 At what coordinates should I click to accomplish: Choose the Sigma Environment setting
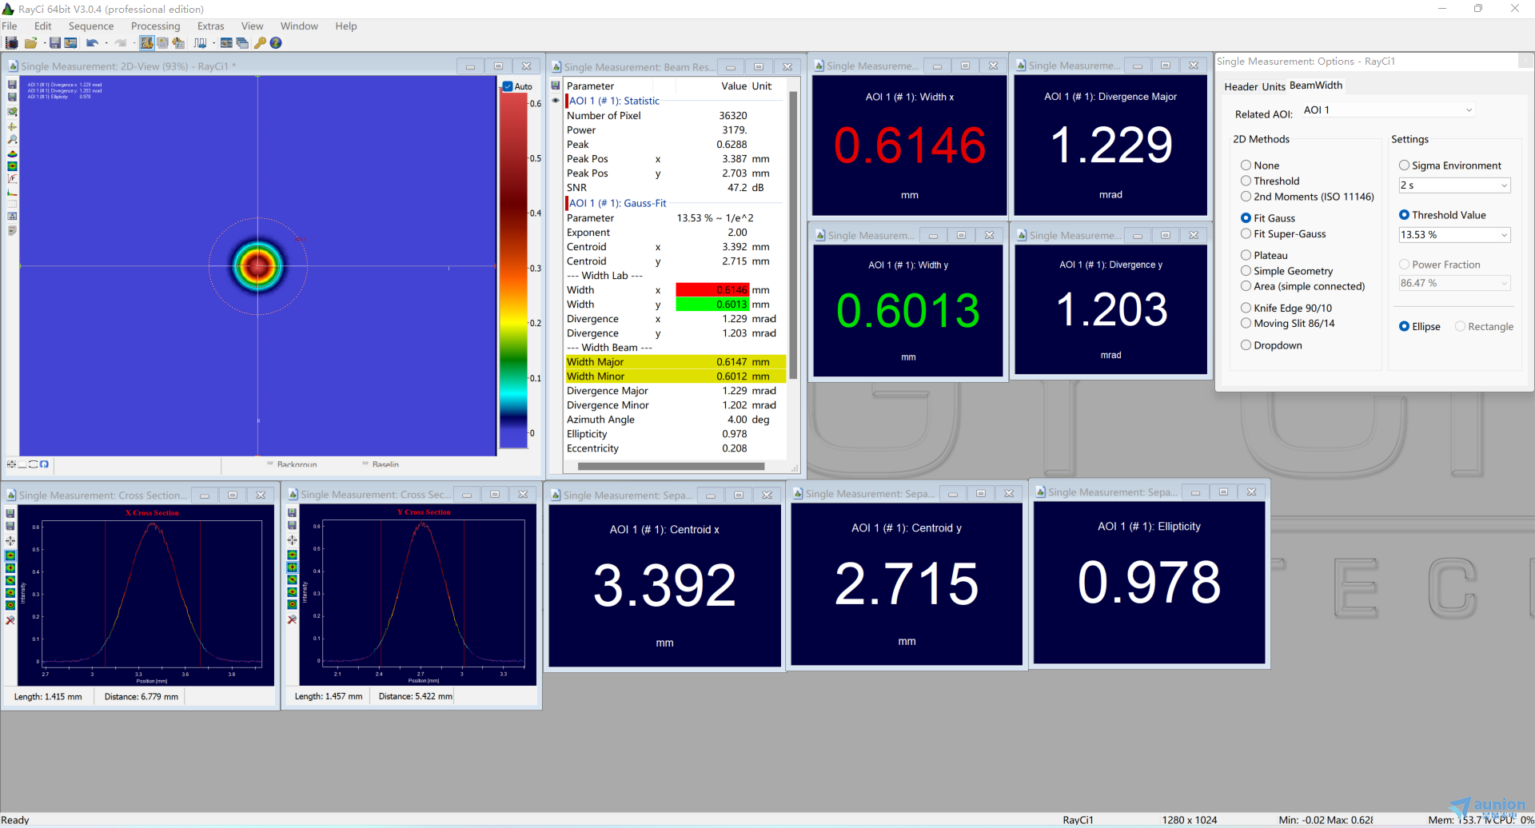(1404, 165)
